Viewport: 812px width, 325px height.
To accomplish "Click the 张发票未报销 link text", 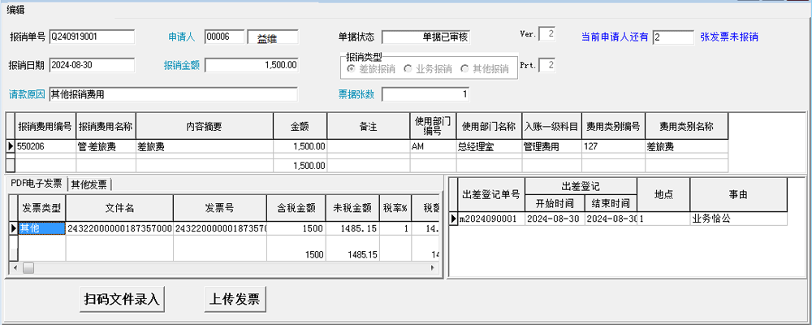I will point(734,37).
